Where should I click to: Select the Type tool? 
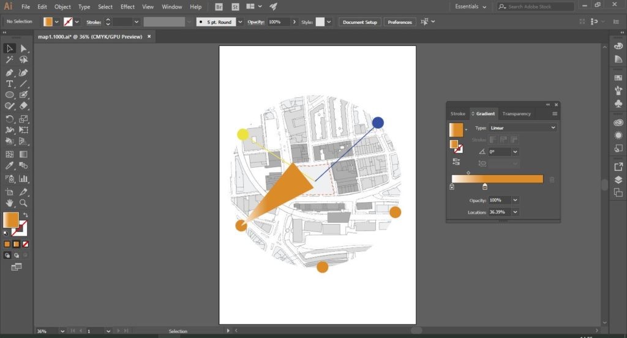[x=9, y=84]
